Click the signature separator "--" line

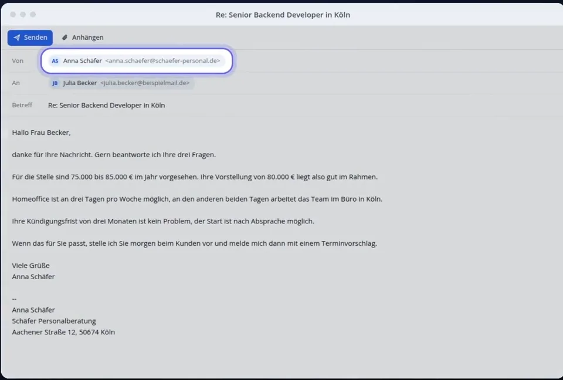[14, 299]
